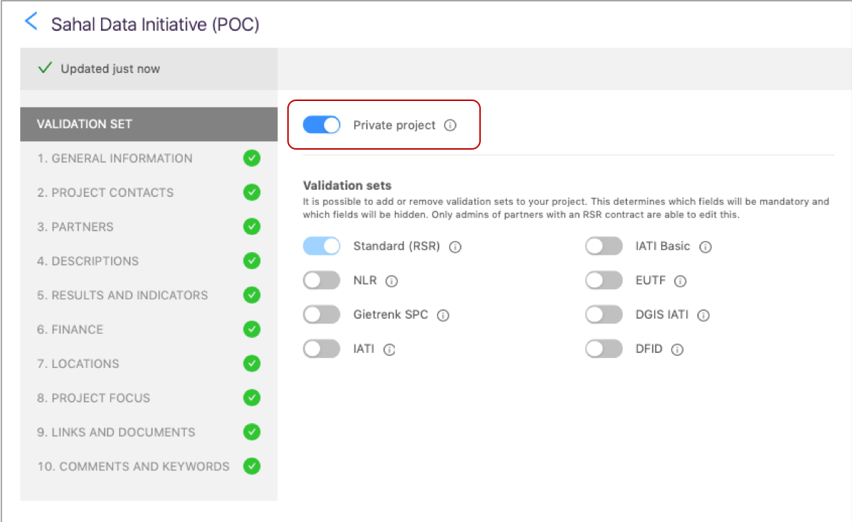852x522 pixels.
Task: Click green checkmark for Results and Indicators
Action: [252, 295]
